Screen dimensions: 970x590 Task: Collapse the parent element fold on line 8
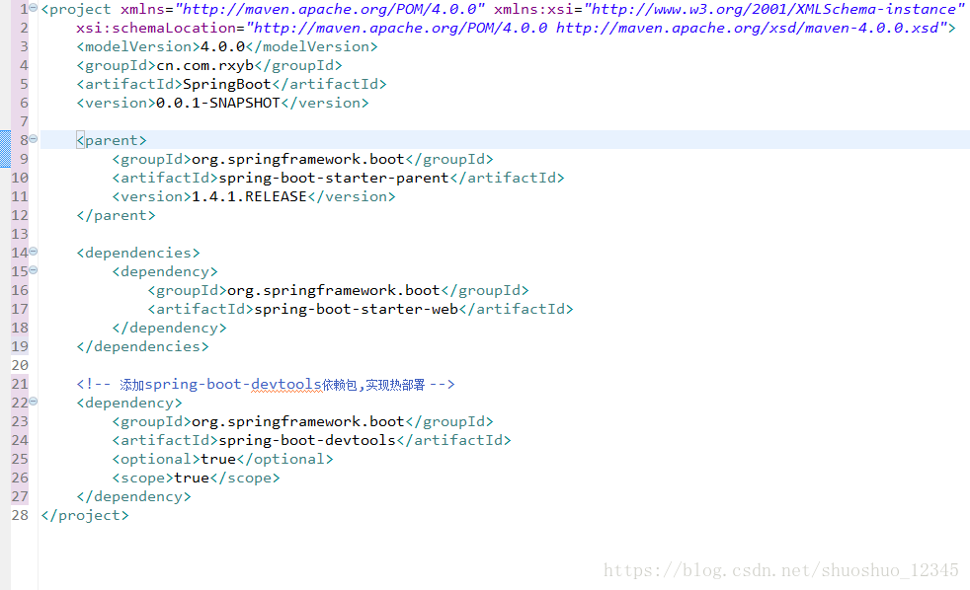[x=34, y=139]
